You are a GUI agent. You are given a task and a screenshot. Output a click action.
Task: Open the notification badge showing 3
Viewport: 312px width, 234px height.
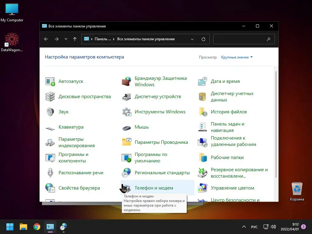[x=303, y=227]
